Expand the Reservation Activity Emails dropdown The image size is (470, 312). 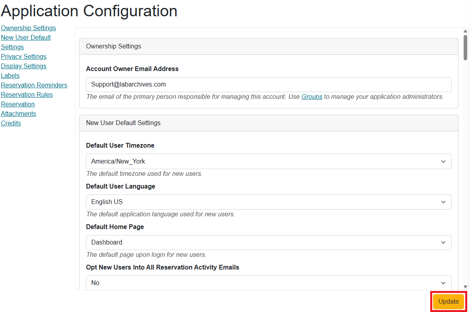click(x=268, y=283)
